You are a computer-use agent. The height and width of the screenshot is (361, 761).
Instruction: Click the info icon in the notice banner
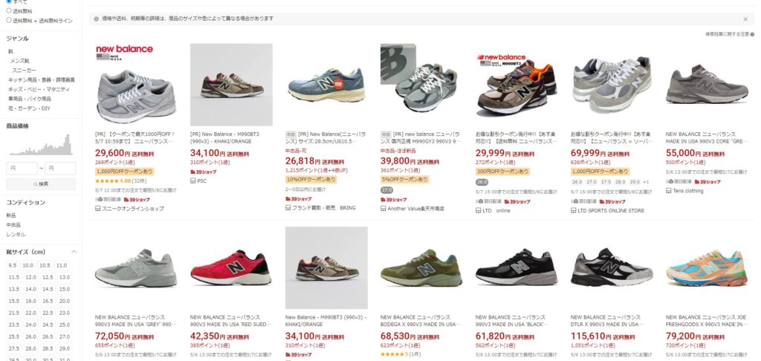(96, 19)
